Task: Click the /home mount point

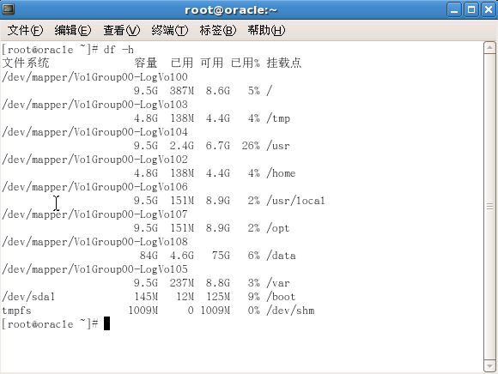Action: [x=281, y=173]
